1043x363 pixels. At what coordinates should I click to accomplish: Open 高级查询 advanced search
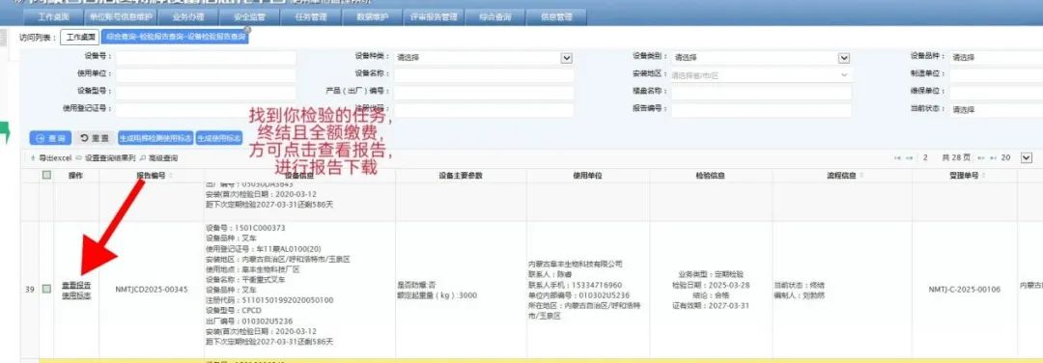[x=159, y=158]
